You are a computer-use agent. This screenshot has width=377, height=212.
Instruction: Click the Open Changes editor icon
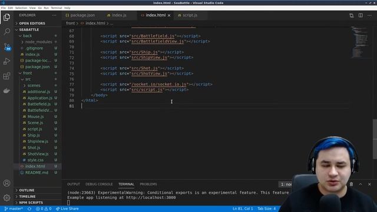coord(351,15)
